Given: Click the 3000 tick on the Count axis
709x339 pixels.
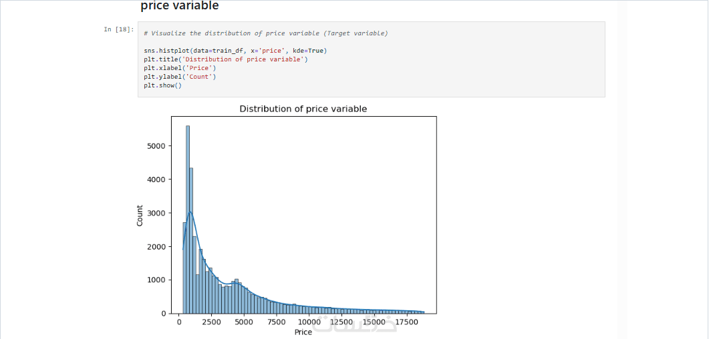Looking at the screenshot, I should [x=158, y=213].
